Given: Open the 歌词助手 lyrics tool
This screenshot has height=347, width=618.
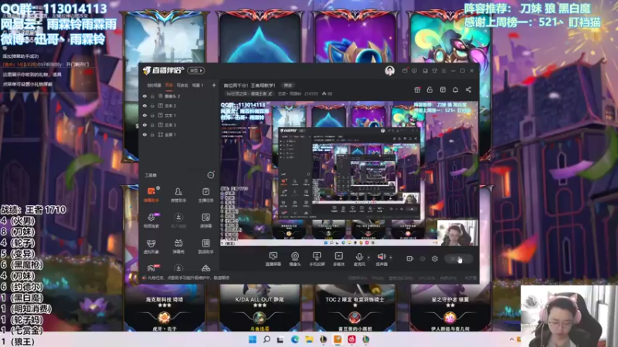Looking at the screenshot, I should click(x=205, y=246).
